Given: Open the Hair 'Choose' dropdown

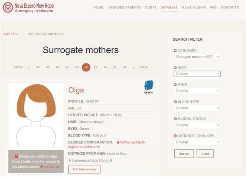Looking at the screenshot, I should (x=197, y=74).
